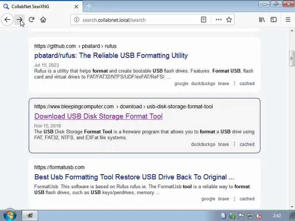Reload the current search page
Viewport: 295px width, 221px height.
(31, 20)
